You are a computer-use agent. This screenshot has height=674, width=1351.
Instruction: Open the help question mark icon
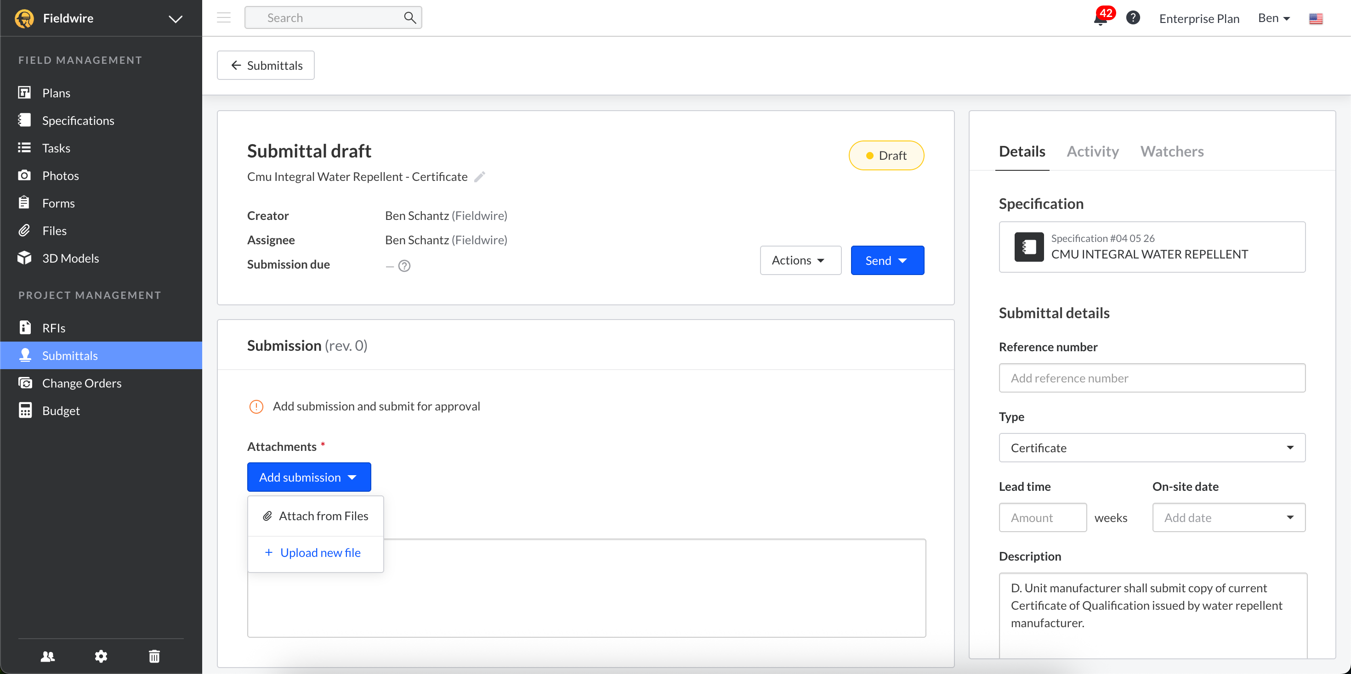[x=1133, y=18]
